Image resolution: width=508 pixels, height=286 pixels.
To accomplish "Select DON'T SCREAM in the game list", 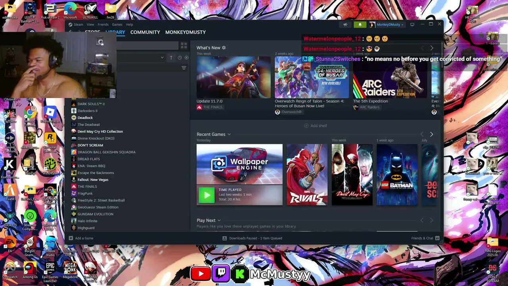I will (90, 145).
